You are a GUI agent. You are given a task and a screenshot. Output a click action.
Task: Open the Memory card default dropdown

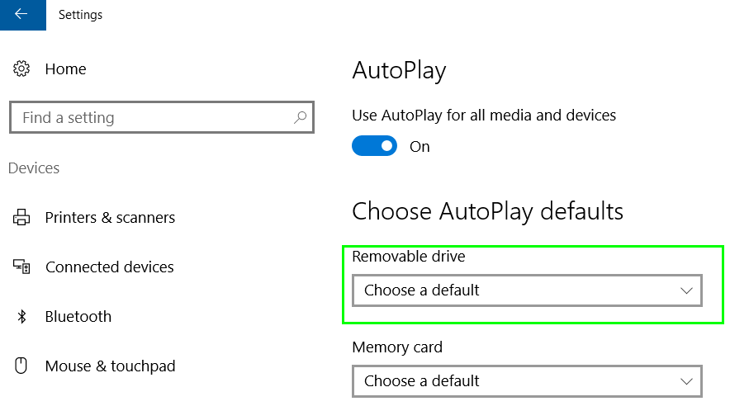pyautogui.click(x=528, y=380)
